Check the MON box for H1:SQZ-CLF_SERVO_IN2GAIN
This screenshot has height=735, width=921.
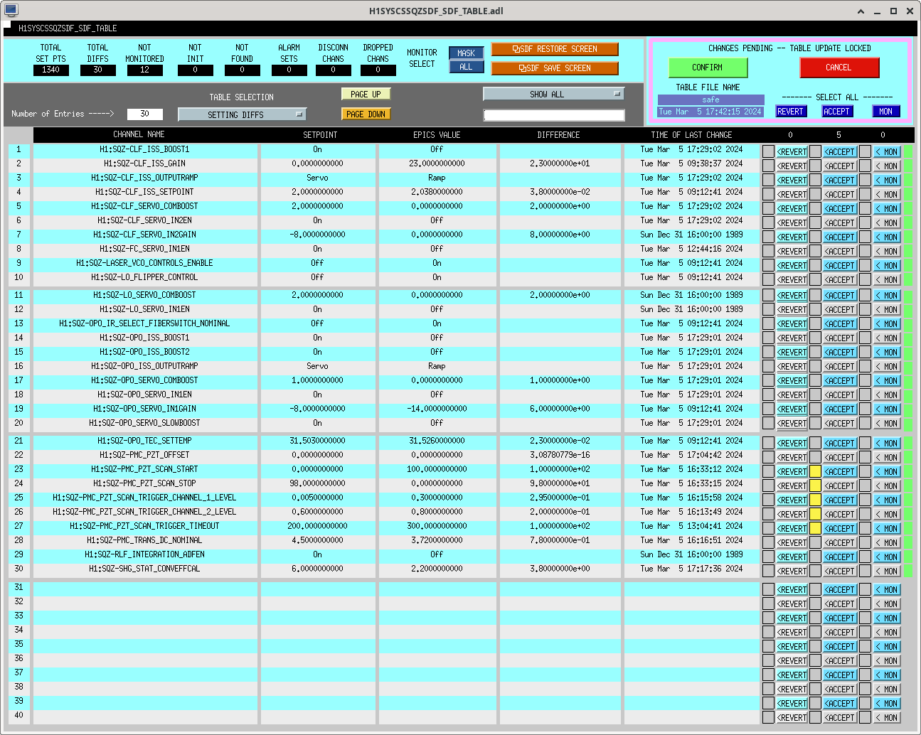(865, 237)
